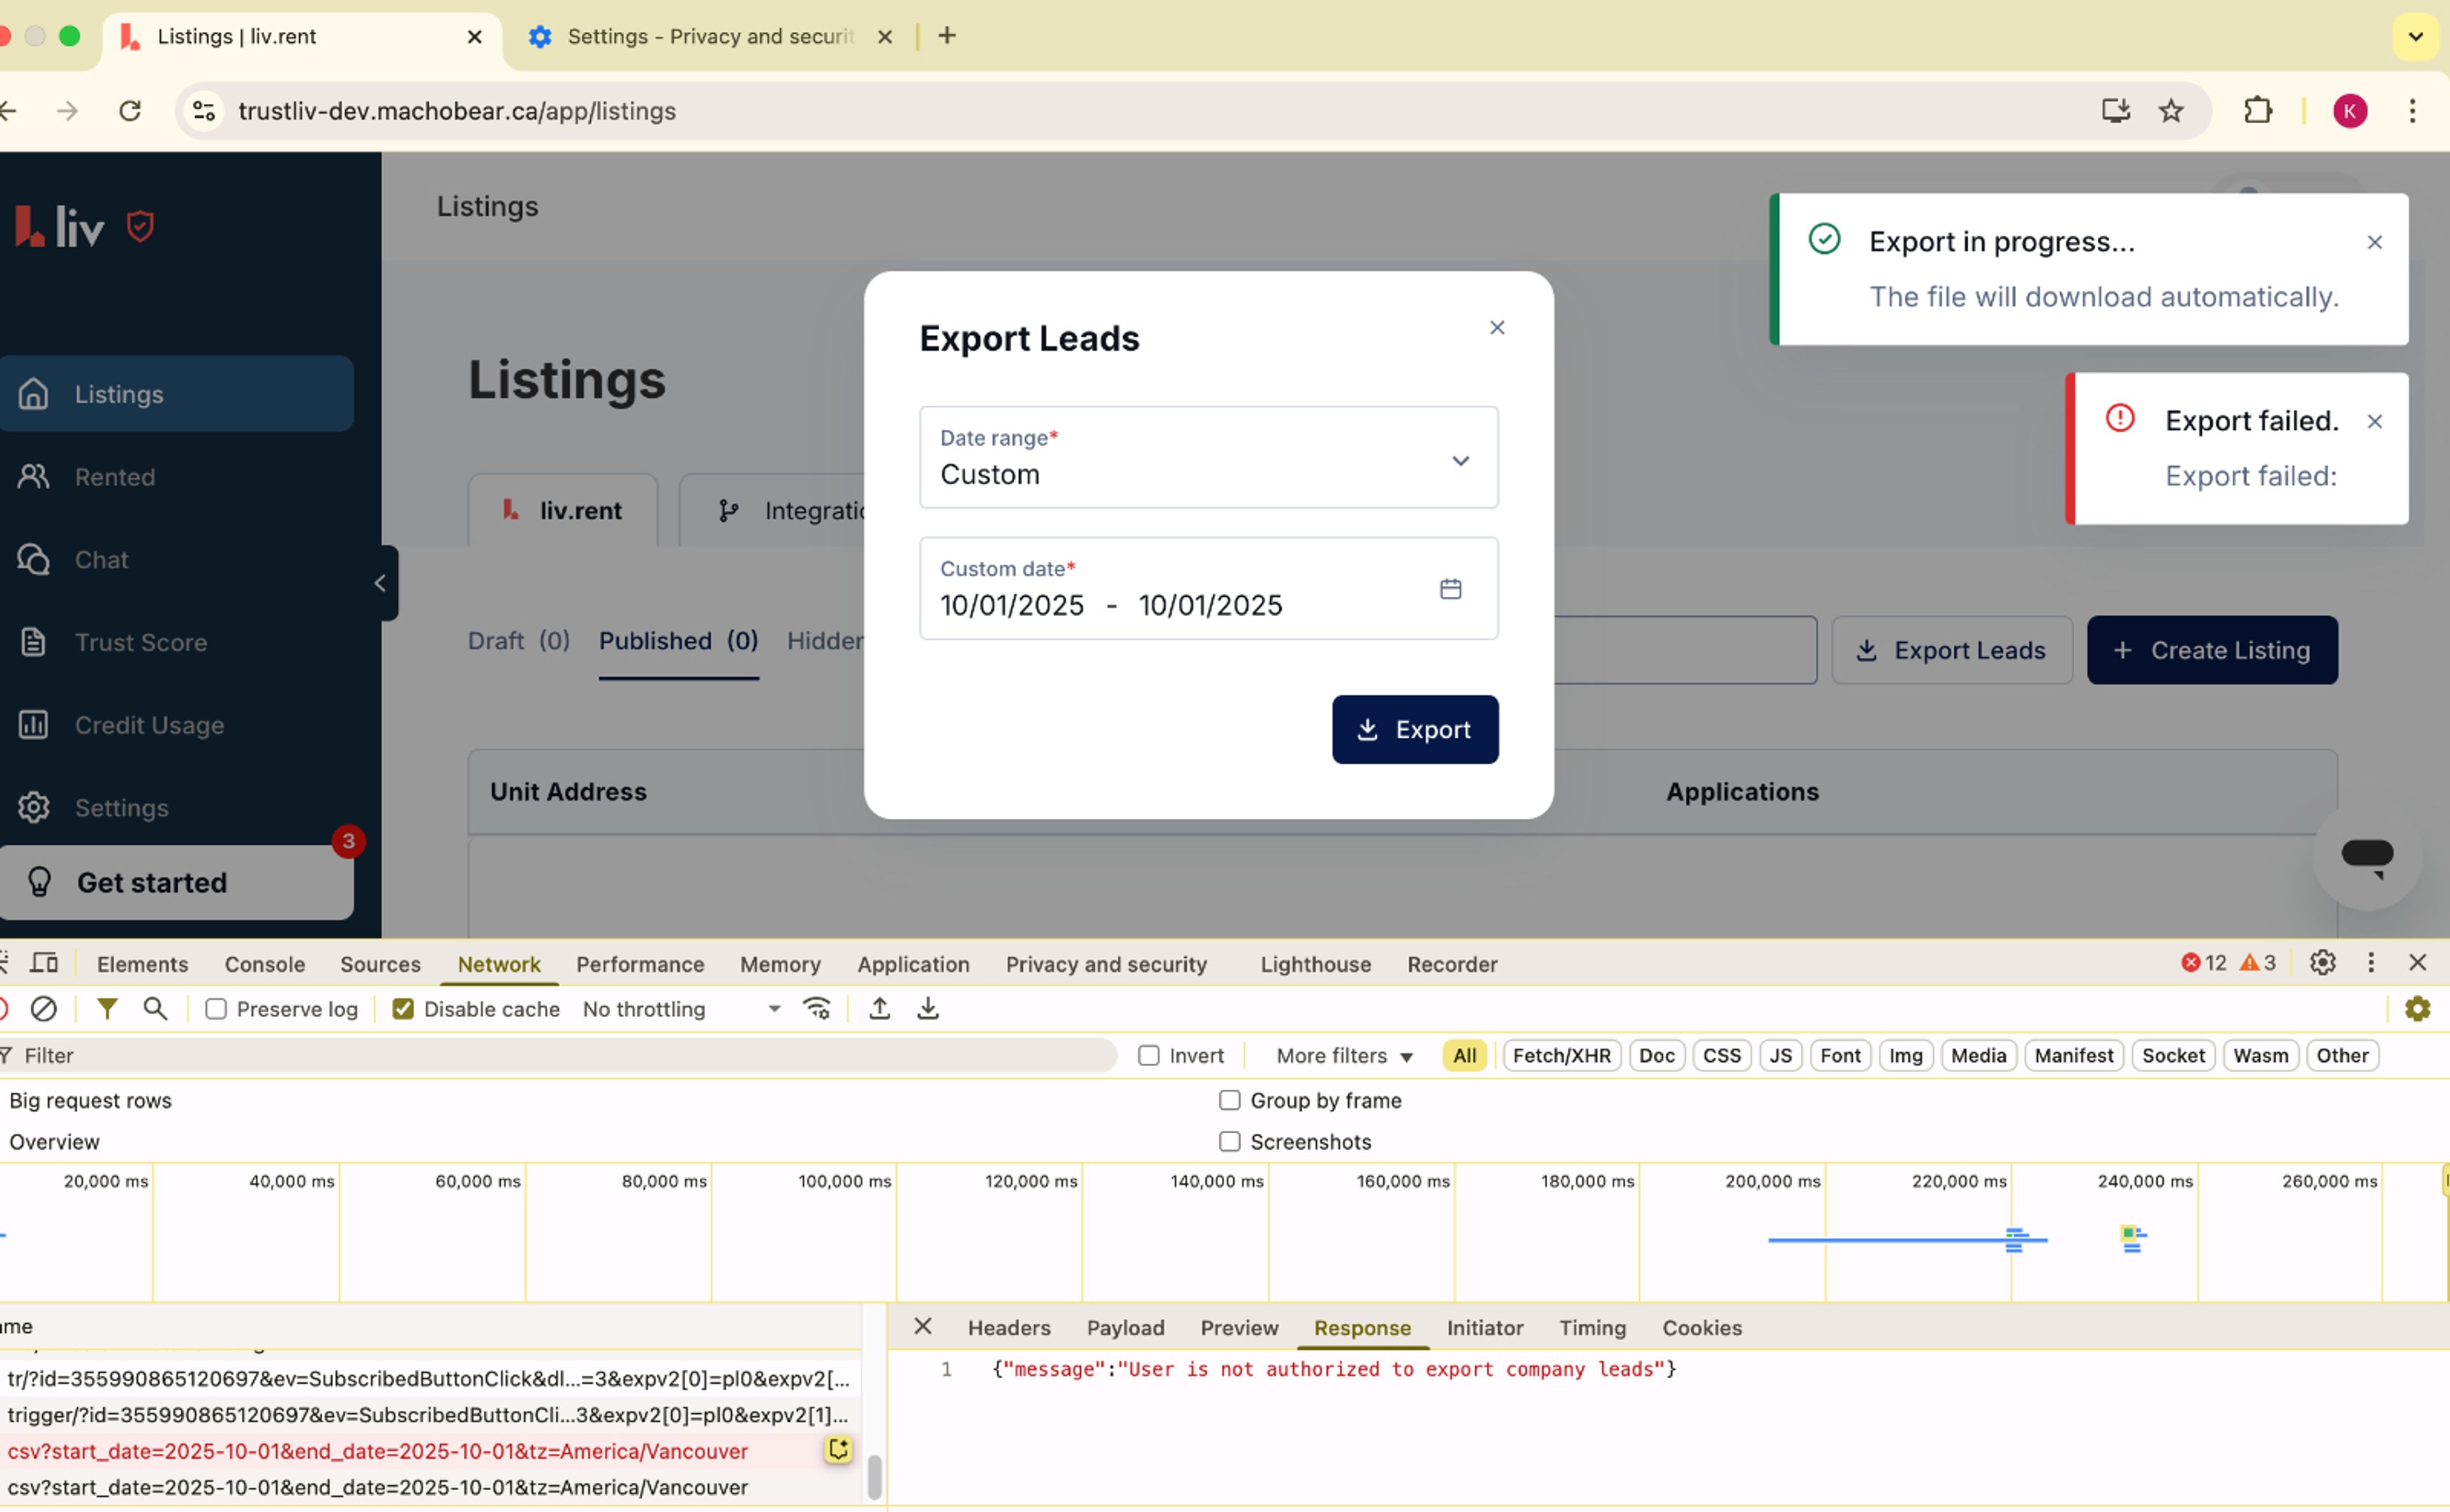
Task: Bookmark this page with star icon
Action: 2170,111
